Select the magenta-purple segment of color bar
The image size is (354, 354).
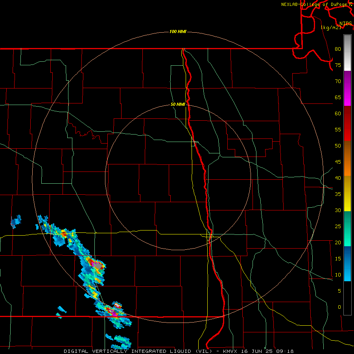(347, 88)
